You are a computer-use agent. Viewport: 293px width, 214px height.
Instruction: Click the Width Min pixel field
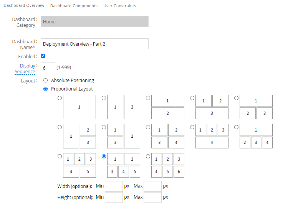coord(114,186)
